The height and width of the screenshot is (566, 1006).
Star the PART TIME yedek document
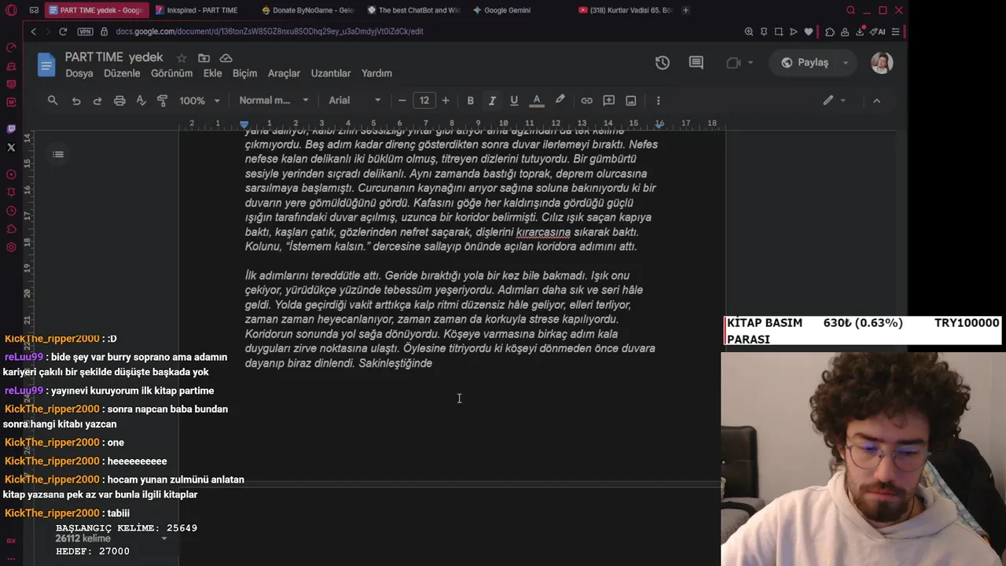pos(182,58)
